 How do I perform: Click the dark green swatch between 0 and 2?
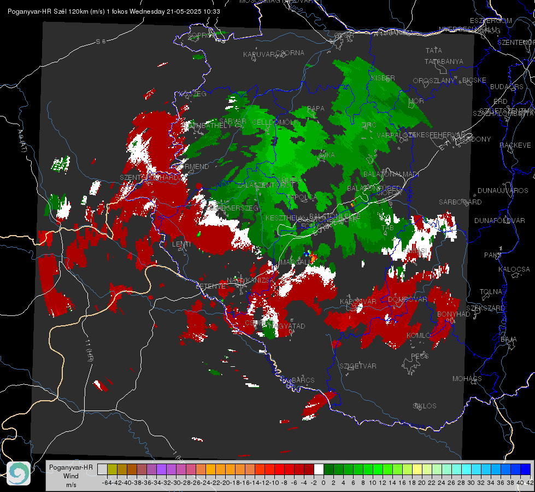328,469
